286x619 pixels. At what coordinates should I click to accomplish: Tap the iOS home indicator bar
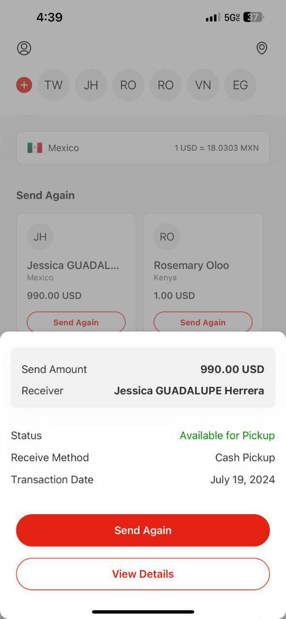tap(143, 612)
